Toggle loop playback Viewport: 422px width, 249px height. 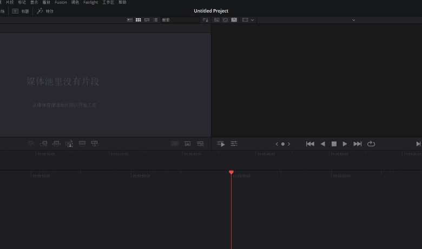[371, 144]
